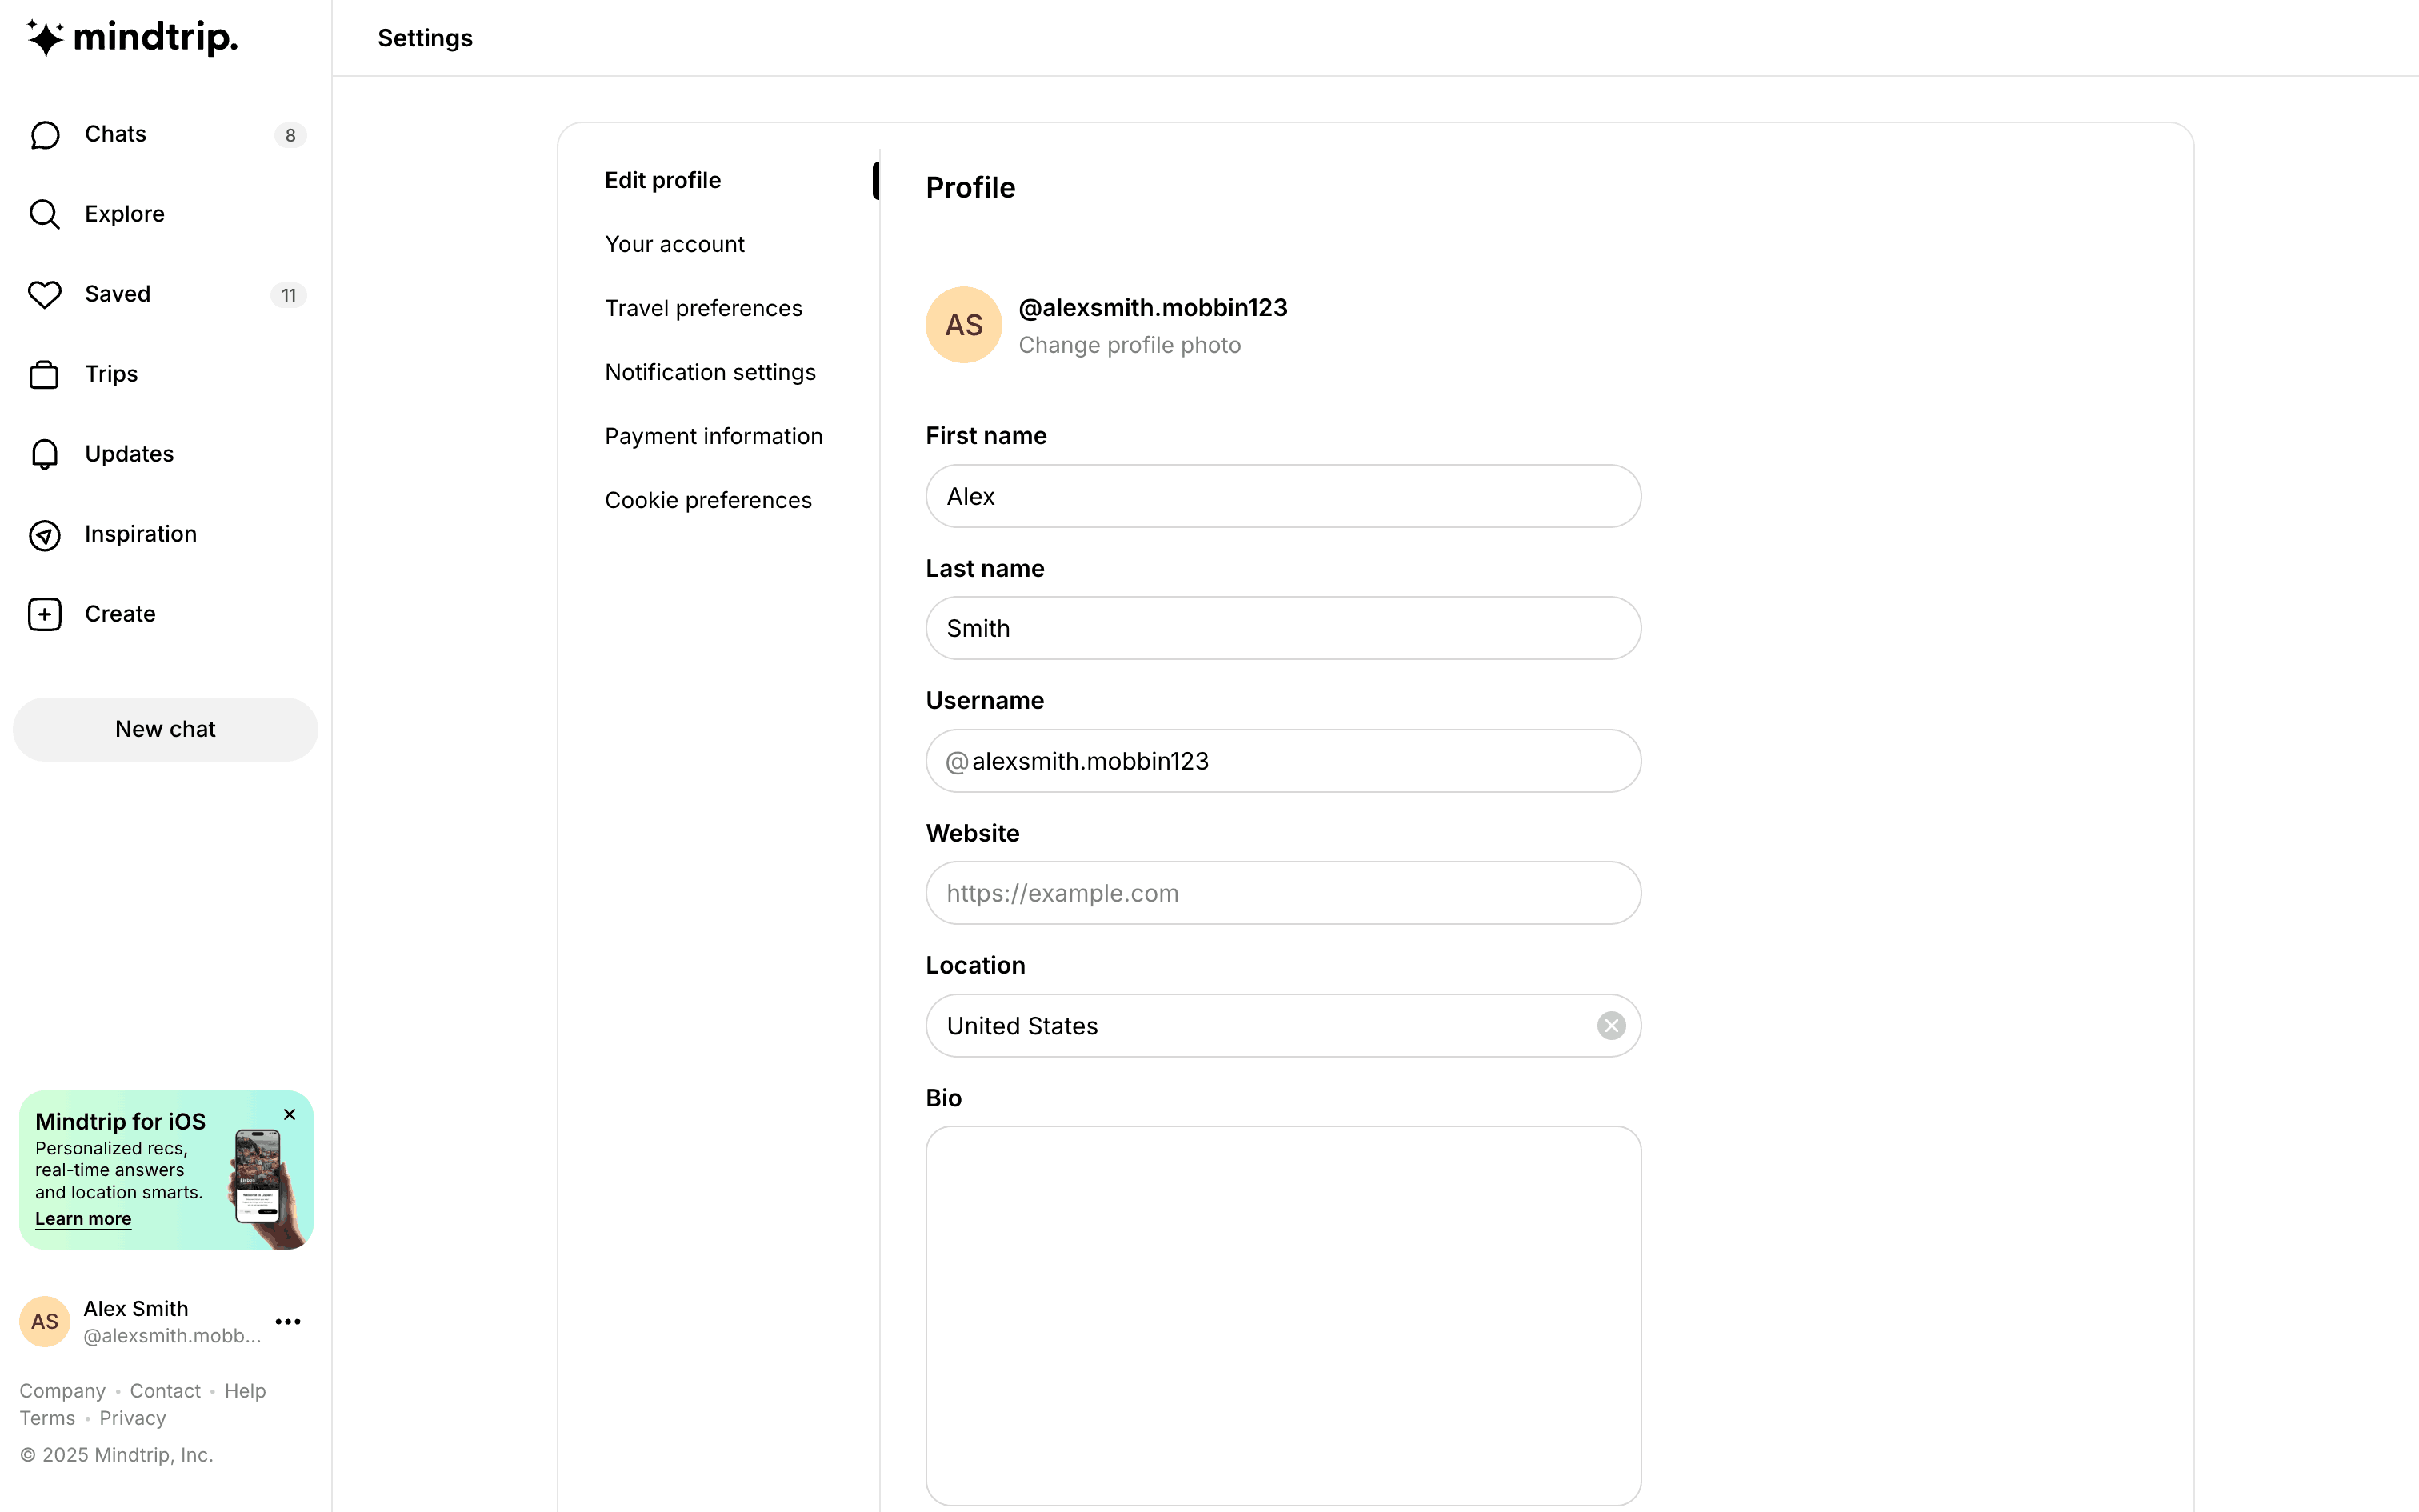Click the Updates bell icon
This screenshot has height=1512, width=2419.
click(x=45, y=454)
